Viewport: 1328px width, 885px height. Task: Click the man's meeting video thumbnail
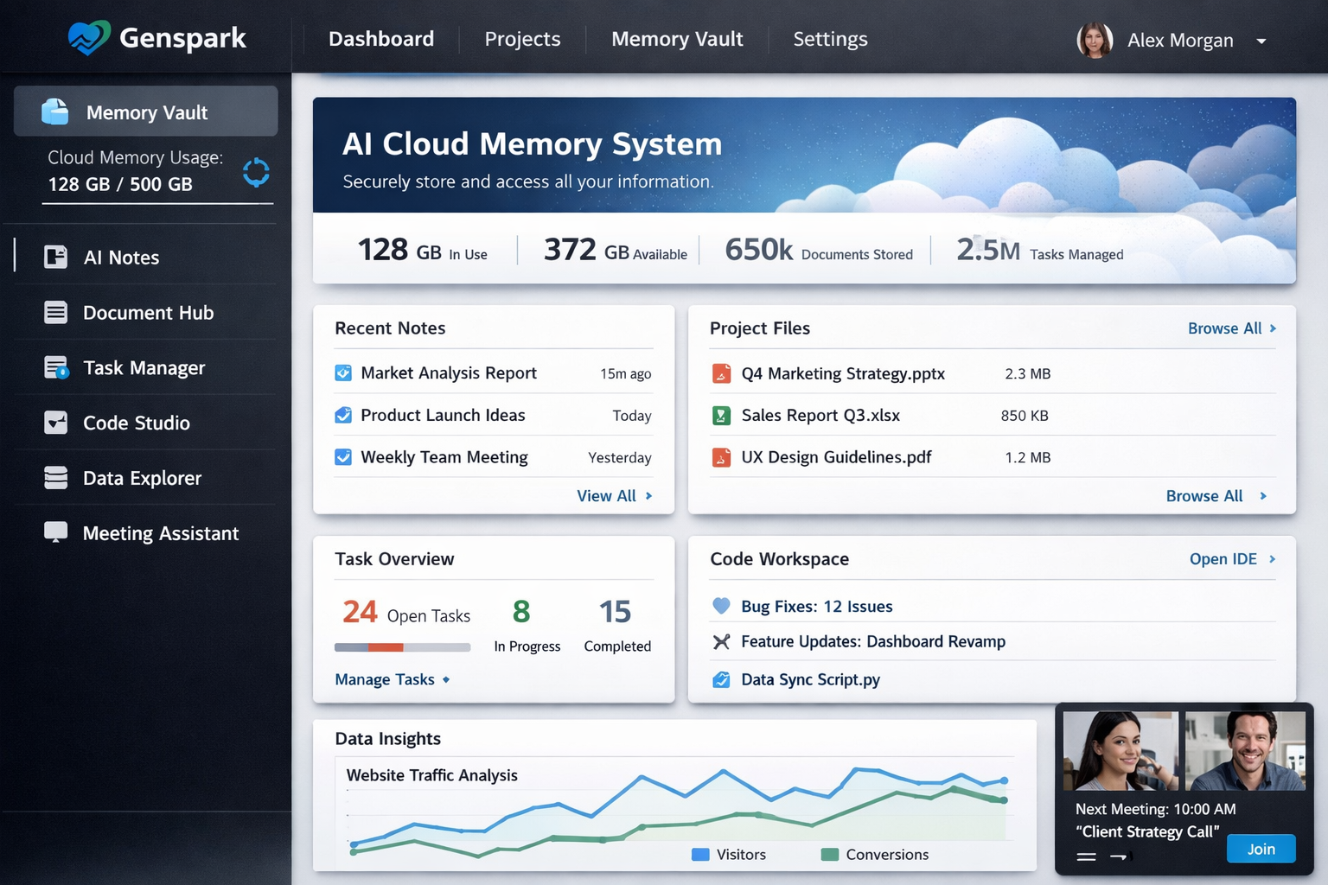[x=1245, y=751]
